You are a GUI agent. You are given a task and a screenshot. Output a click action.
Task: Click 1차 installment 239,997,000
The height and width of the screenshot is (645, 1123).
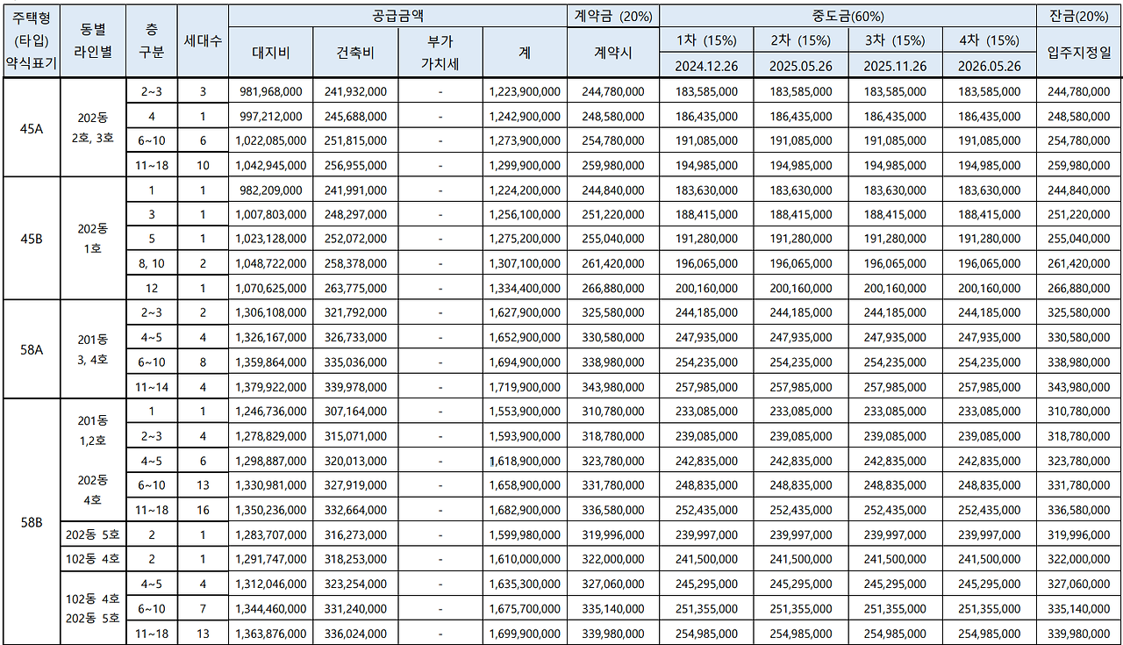(x=706, y=534)
